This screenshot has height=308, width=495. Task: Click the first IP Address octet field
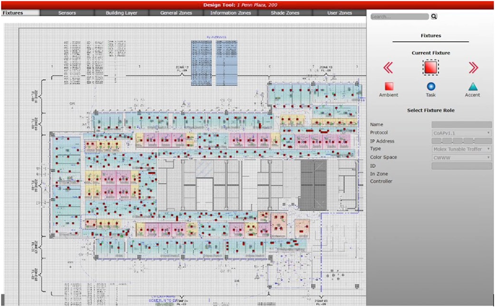tap(437, 141)
